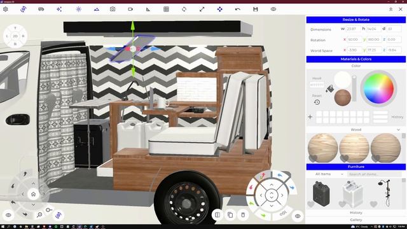
Task: Click the bottom green rotate arrow on object wheel
Action: point(263,215)
